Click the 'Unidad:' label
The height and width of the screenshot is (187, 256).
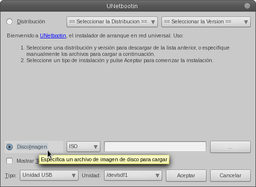[x=91, y=175]
